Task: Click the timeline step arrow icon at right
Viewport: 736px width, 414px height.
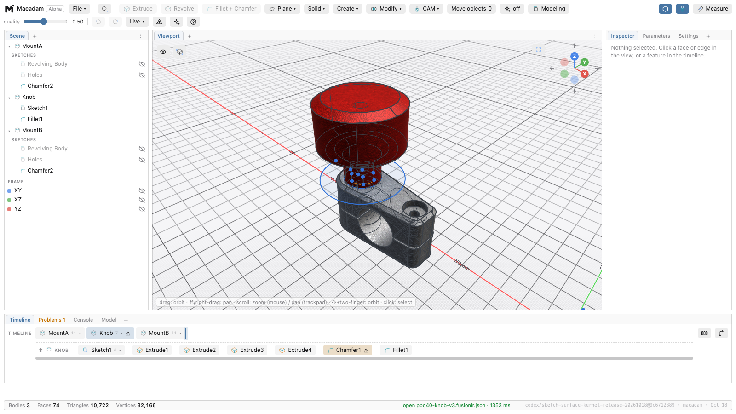Action: click(721, 333)
